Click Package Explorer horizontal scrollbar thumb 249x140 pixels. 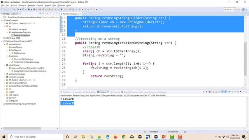[x=22, y=128]
